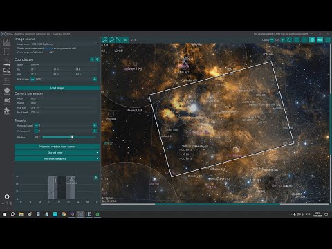Zoom in on the sky image
This screenshot has height=249, width=332.
click(x=104, y=39)
